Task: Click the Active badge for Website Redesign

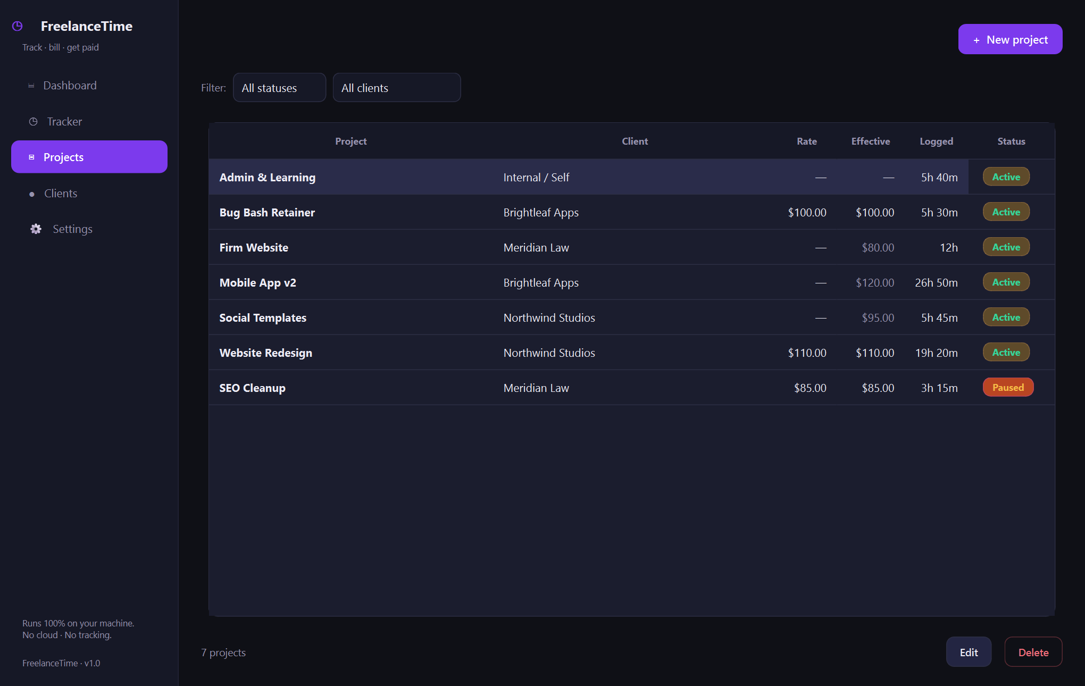Action: pos(1006,352)
